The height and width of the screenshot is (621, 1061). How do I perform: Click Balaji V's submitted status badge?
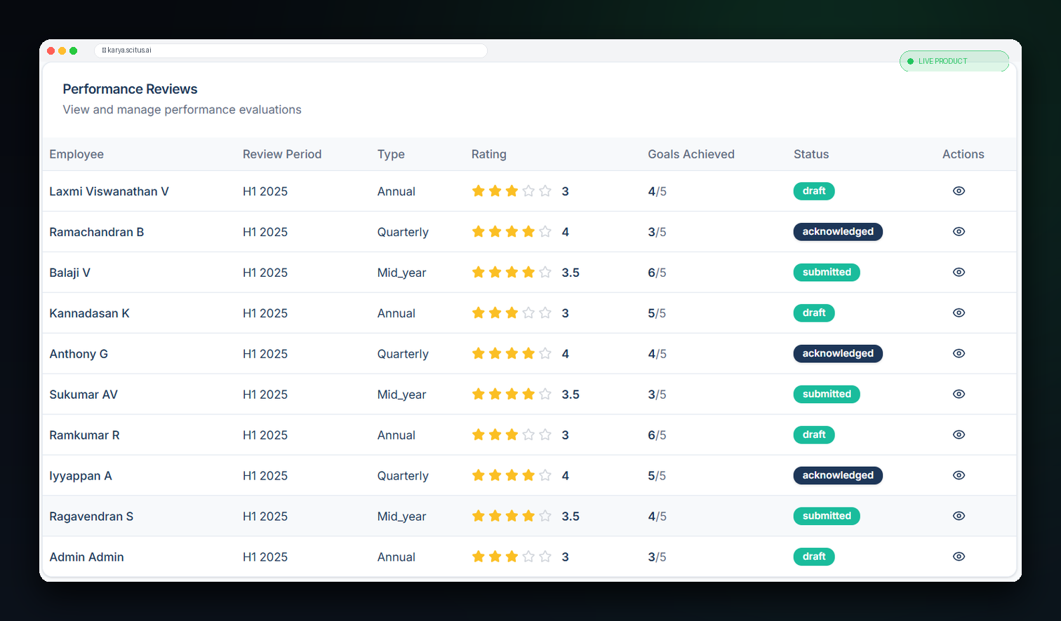(827, 272)
